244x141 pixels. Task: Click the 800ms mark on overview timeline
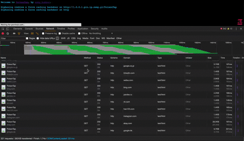[x=121, y=43]
